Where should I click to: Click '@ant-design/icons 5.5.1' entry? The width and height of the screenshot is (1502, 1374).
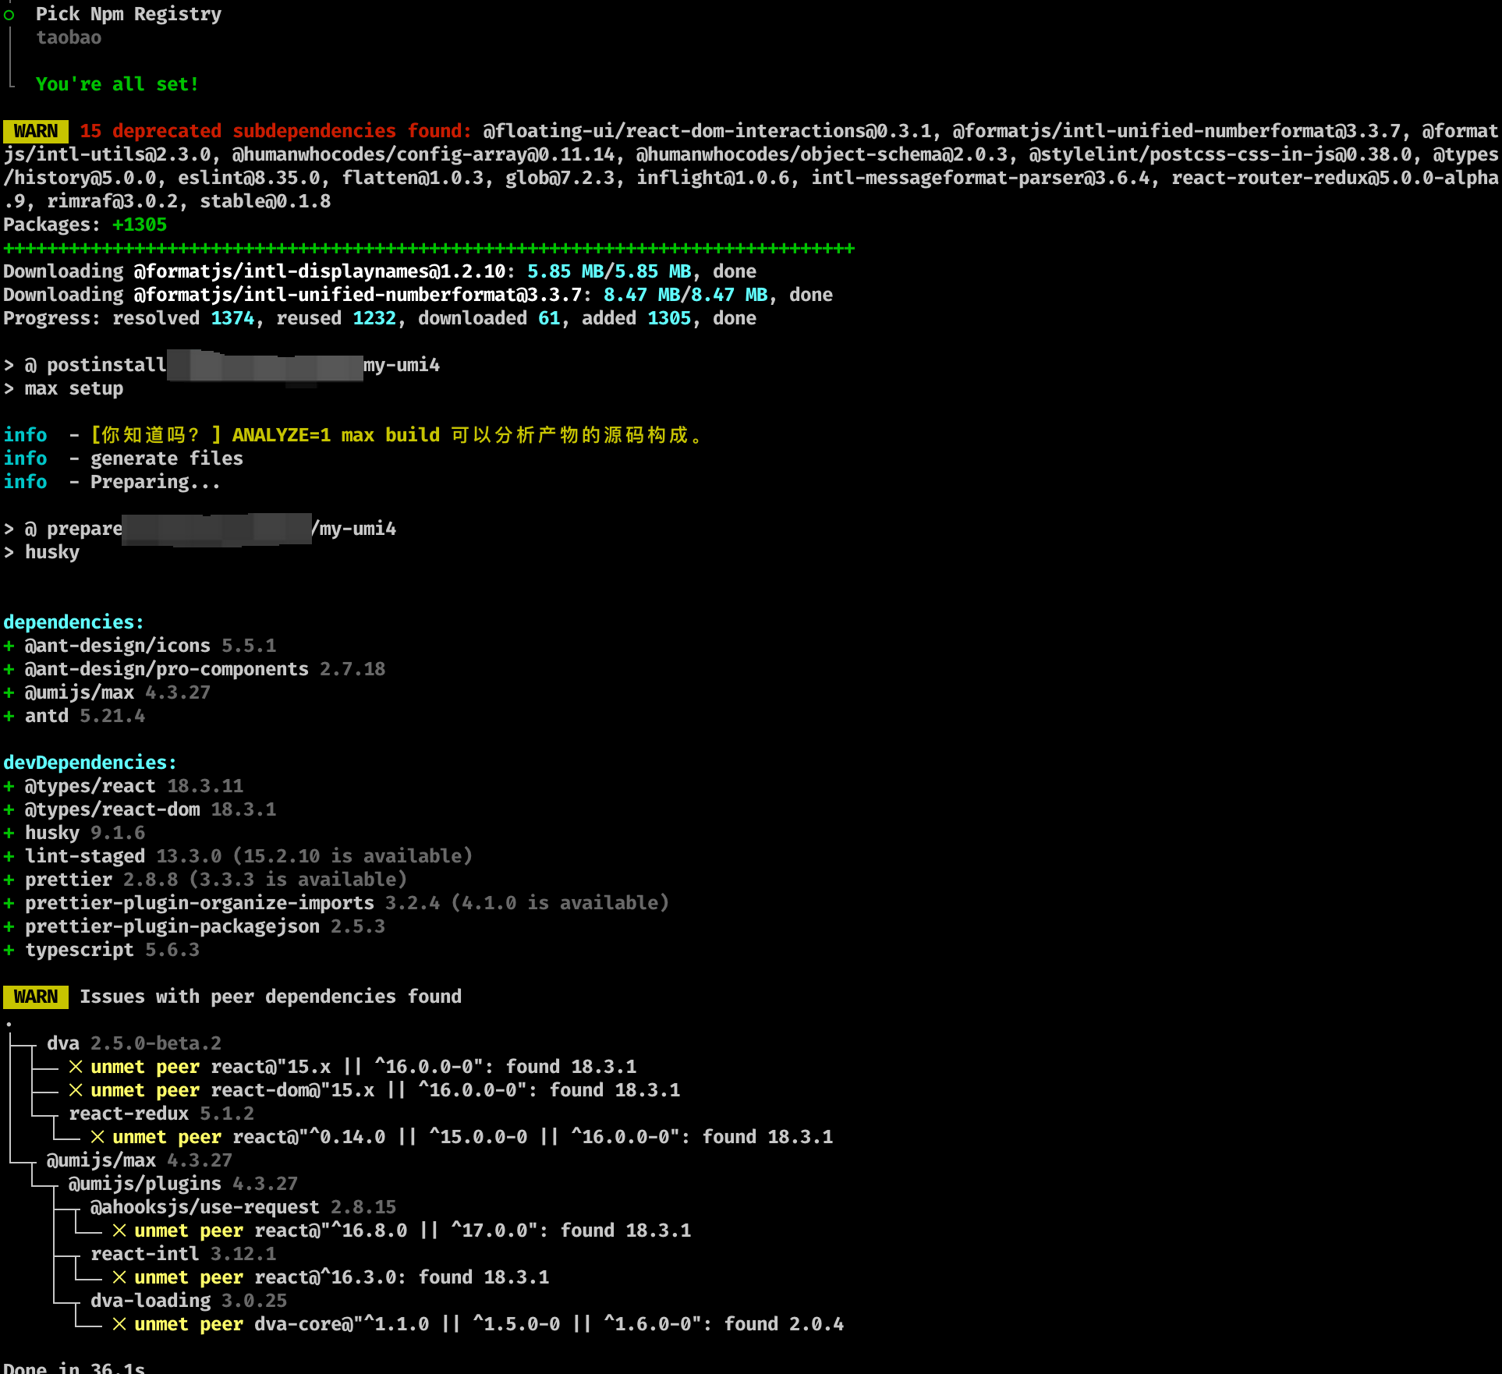(x=140, y=646)
